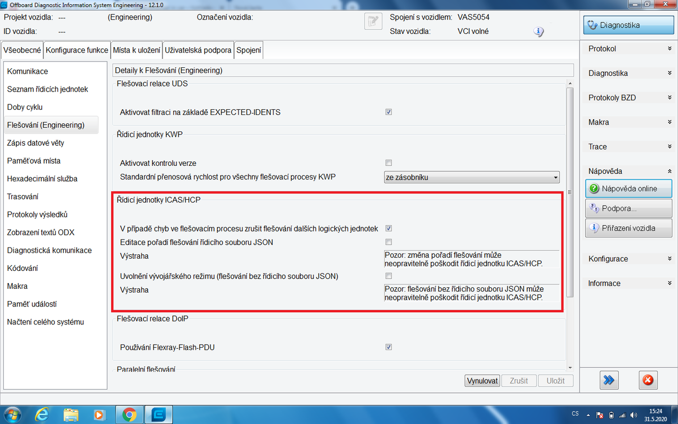Collapse the Nápověda section

[x=628, y=171]
